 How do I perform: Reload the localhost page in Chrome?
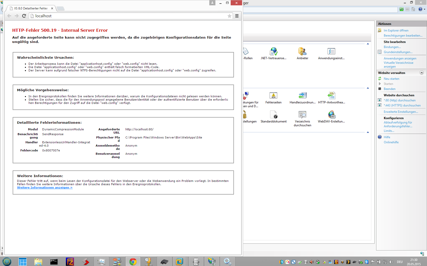[x=24, y=16]
